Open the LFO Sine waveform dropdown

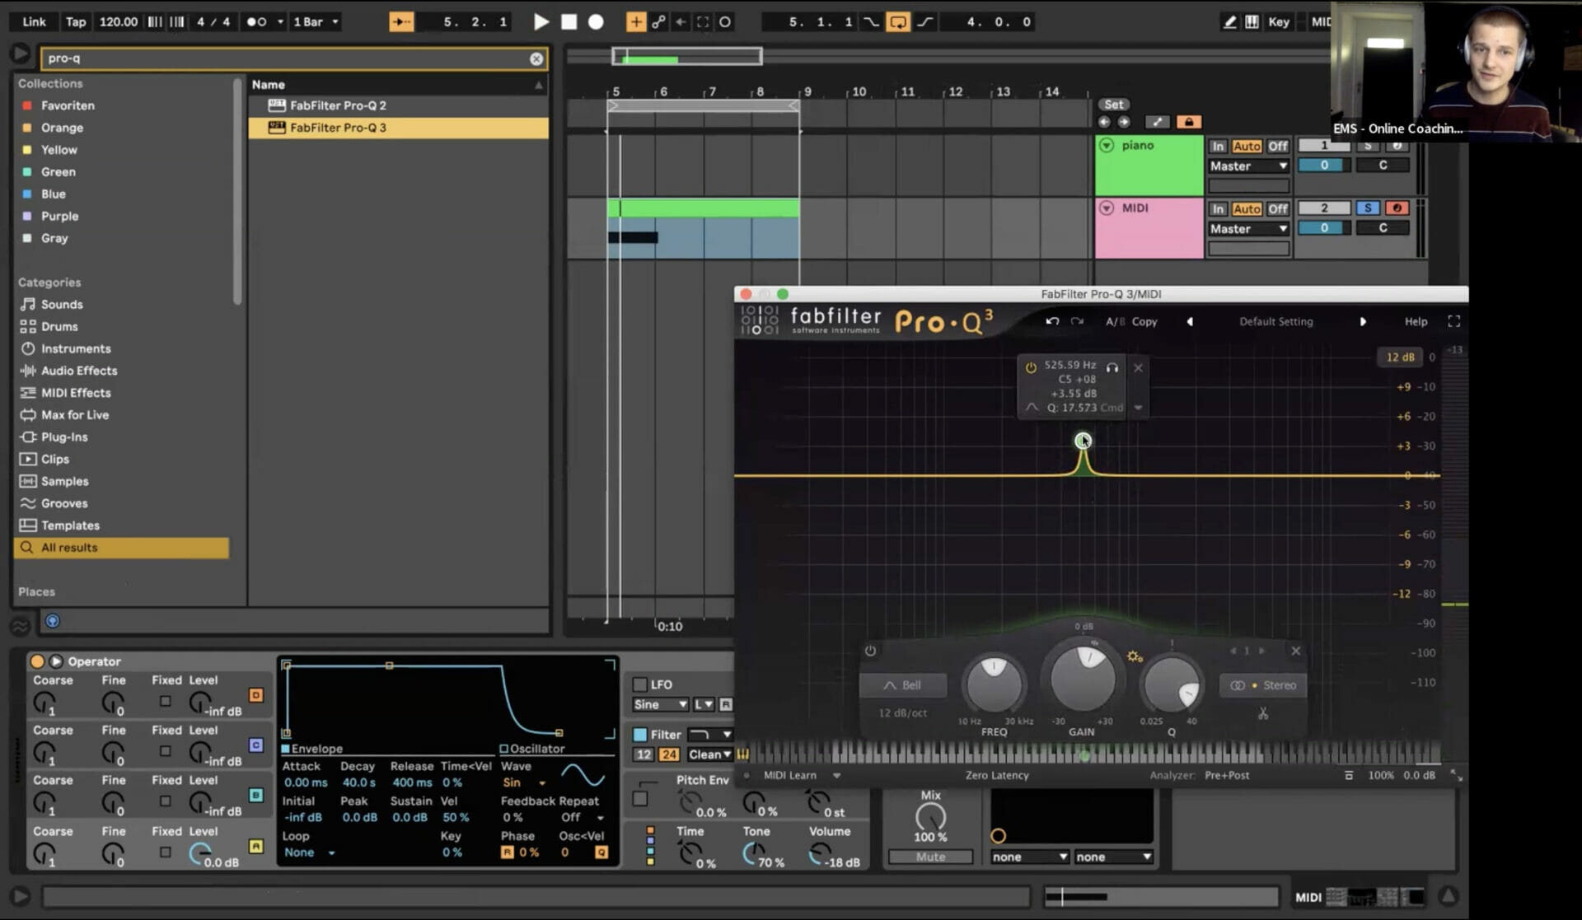coord(660,705)
